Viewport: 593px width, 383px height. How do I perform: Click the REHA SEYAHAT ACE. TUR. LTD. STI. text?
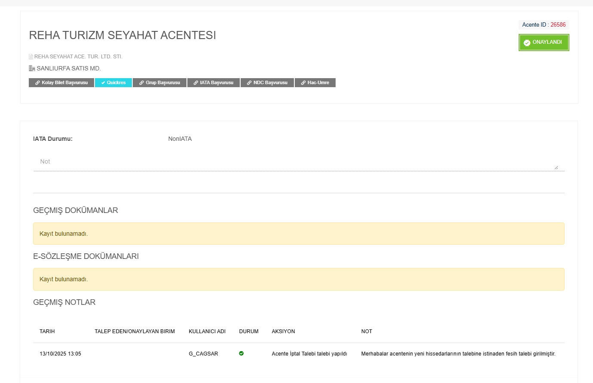[x=78, y=57]
